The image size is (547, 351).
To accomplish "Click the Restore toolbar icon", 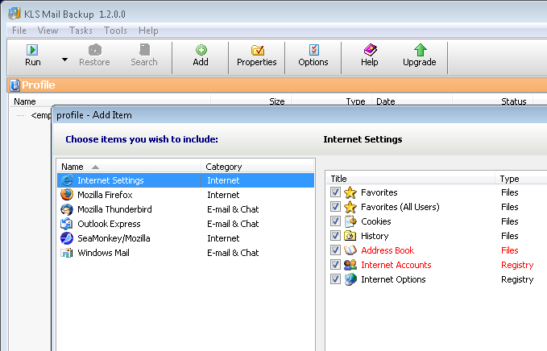I will 94,50.
